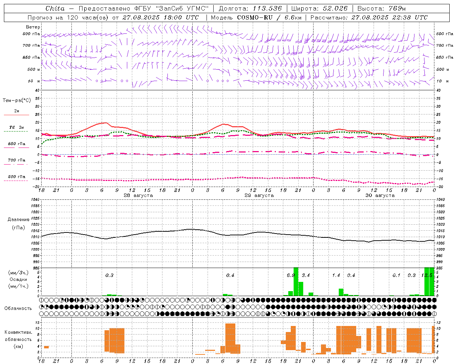This screenshot has height=364, width=455.
Task: Click the "Осадки" precipitation panel label
Action: click(18, 279)
